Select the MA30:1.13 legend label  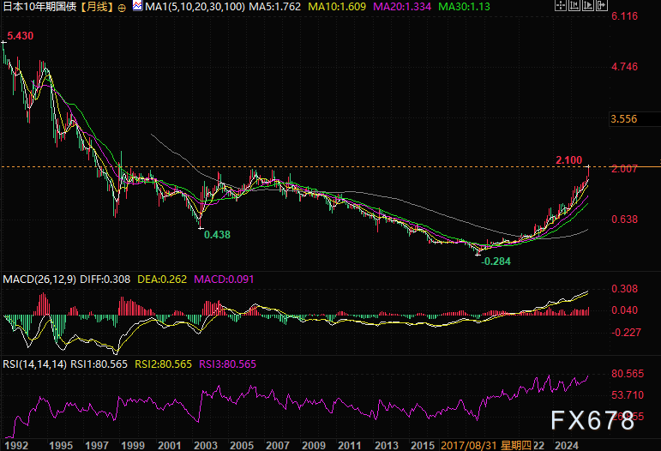click(466, 7)
